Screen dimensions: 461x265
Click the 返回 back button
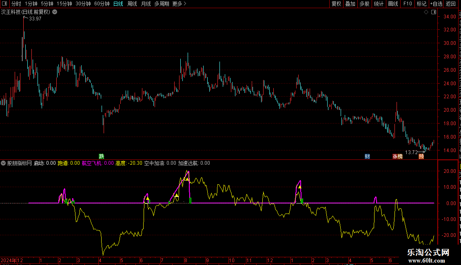pyautogui.click(x=450, y=4)
